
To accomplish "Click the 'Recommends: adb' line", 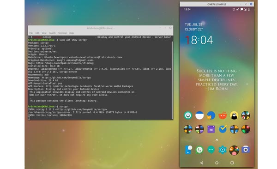I will click(x=38, y=75).
